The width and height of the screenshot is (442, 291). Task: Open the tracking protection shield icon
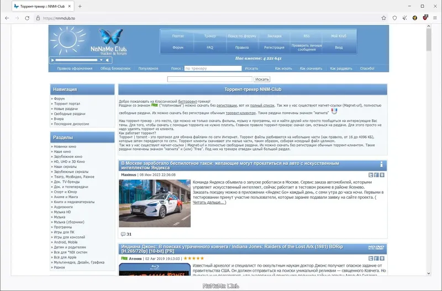tap(394, 18)
